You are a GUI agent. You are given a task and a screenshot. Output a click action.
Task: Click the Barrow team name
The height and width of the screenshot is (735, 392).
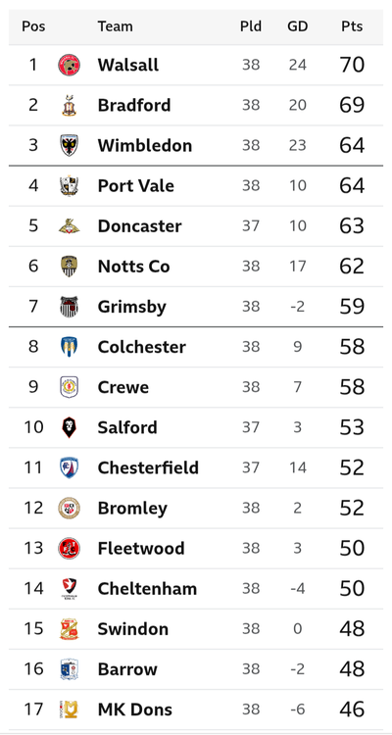(x=127, y=669)
